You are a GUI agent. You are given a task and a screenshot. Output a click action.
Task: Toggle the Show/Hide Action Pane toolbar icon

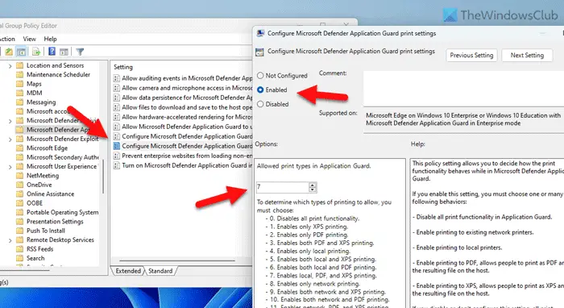click(x=64, y=52)
